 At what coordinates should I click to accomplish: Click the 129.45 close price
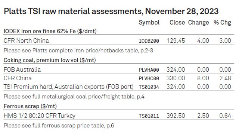coord(176,41)
